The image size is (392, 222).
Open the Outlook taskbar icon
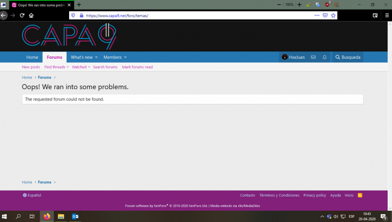click(75, 216)
